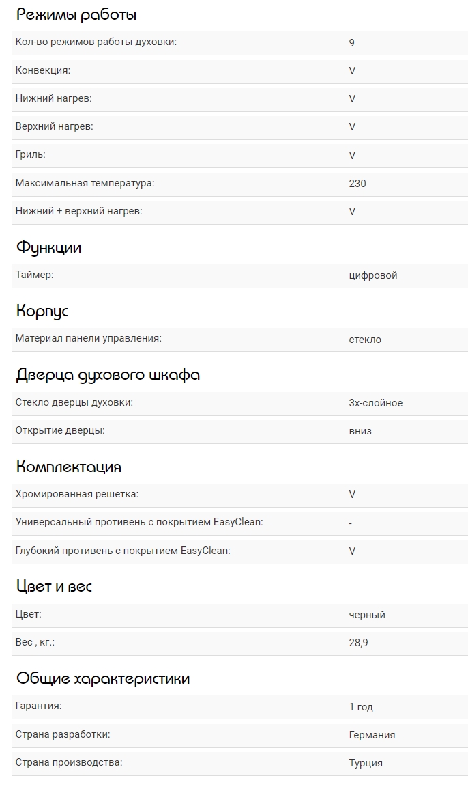
Task: Click the "Режимы работы" section heading
Action: pos(76,14)
